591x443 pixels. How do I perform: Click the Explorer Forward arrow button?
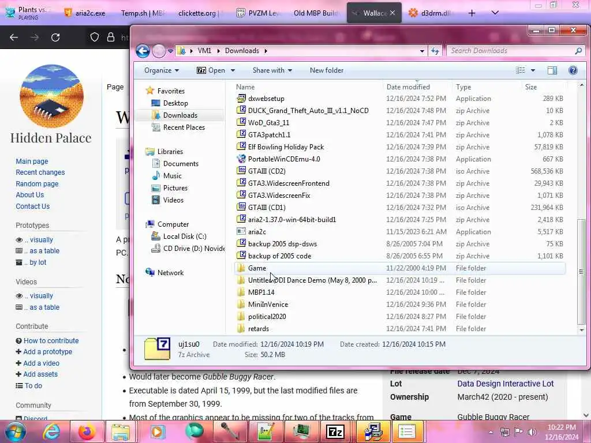pos(159,51)
